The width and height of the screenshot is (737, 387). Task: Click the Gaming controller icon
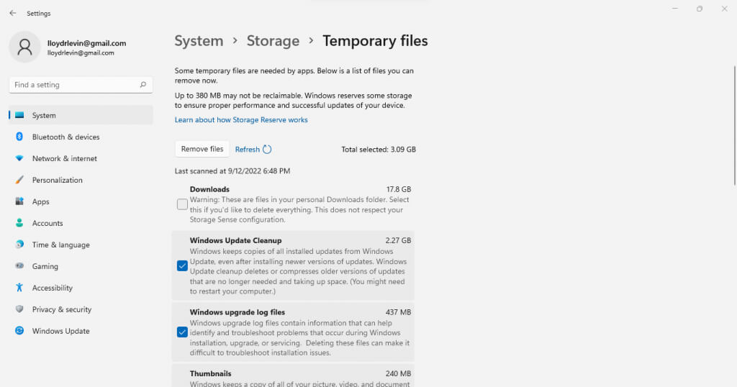pos(19,266)
